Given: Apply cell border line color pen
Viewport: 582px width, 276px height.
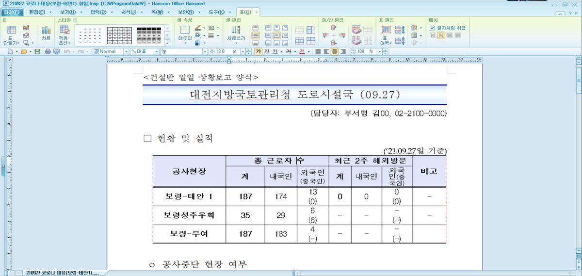Looking at the screenshot, I should click(x=198, y=28).
